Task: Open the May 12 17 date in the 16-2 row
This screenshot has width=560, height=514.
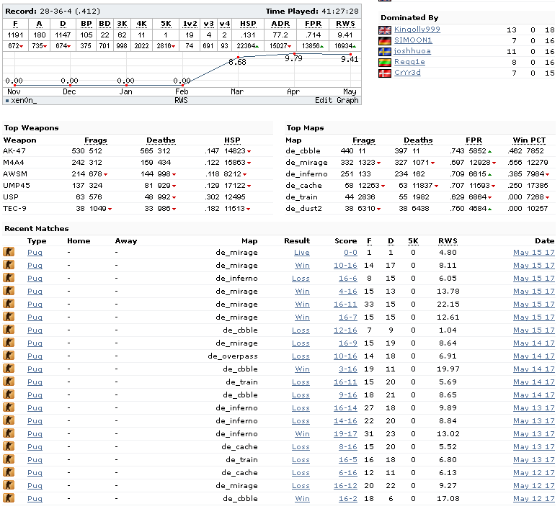Action: [x=533, y=499]
